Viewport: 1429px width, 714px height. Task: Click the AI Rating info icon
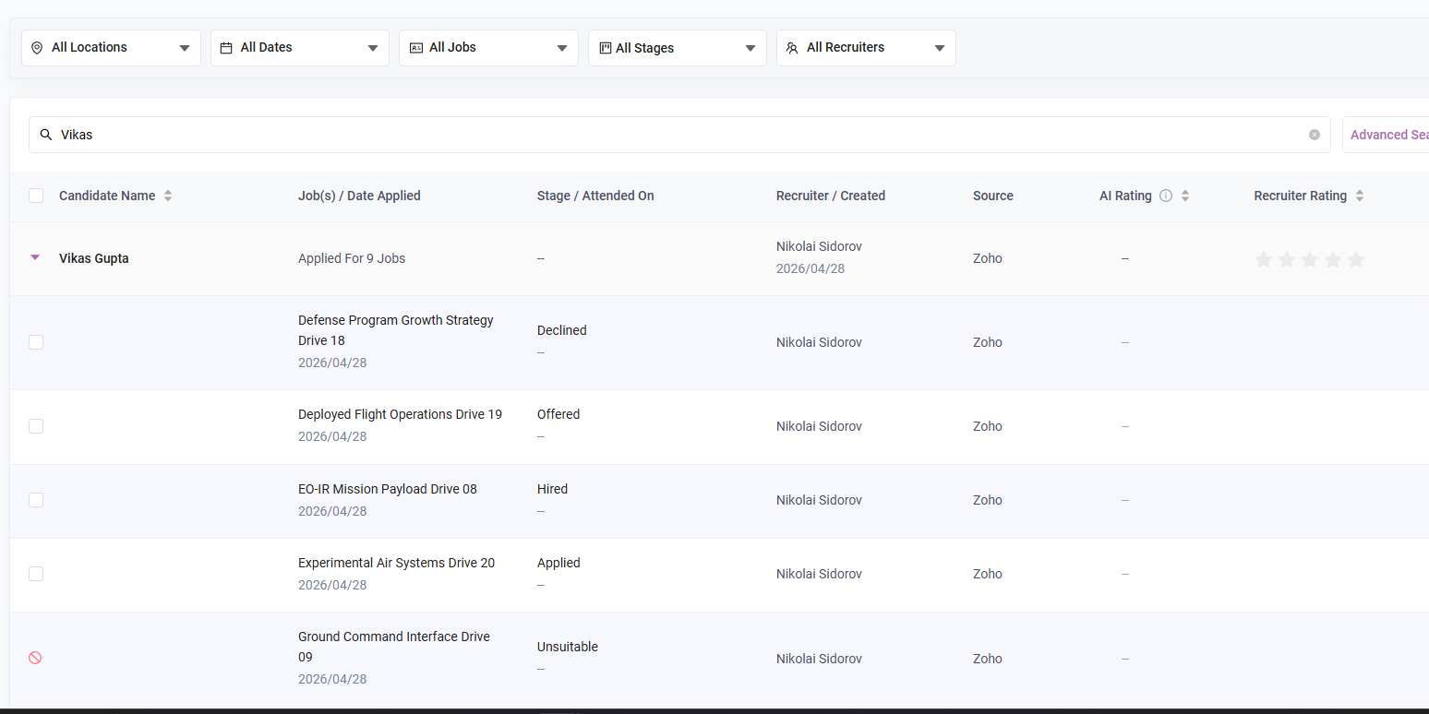click(x=1166, y=196)
